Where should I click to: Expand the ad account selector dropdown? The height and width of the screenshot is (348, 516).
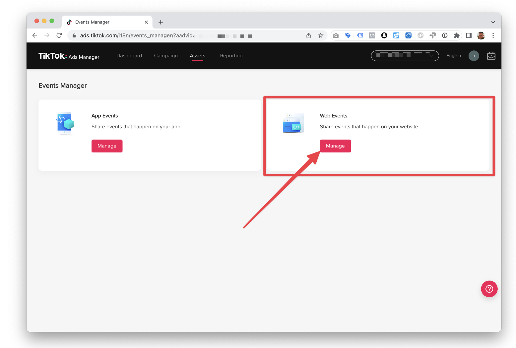[x=405, y=56]
